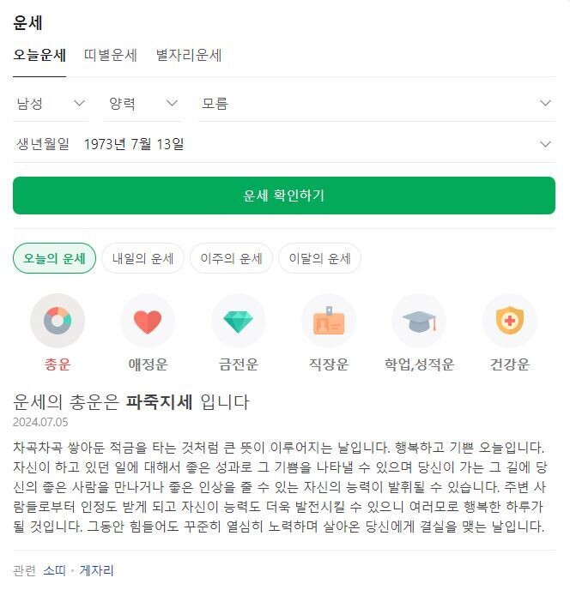Toggle the 이주의 운세 pill

pyautogui.click(x=231, y=258)
